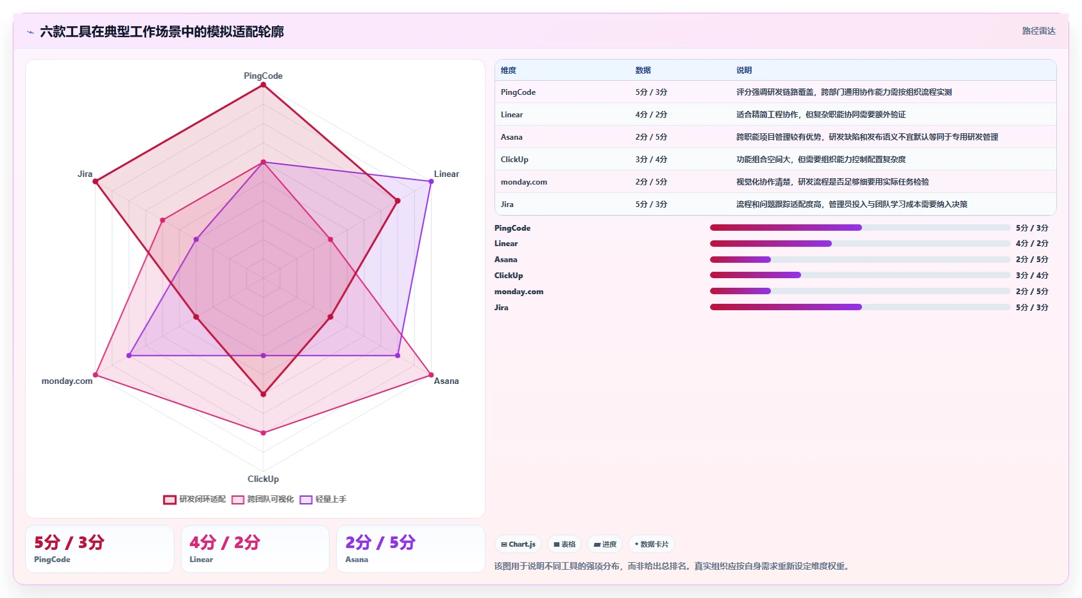1082x598 pixels.
Task: Click the PingCode axis label on the radar
Action: pyautogui.click(x=263, y=76)
